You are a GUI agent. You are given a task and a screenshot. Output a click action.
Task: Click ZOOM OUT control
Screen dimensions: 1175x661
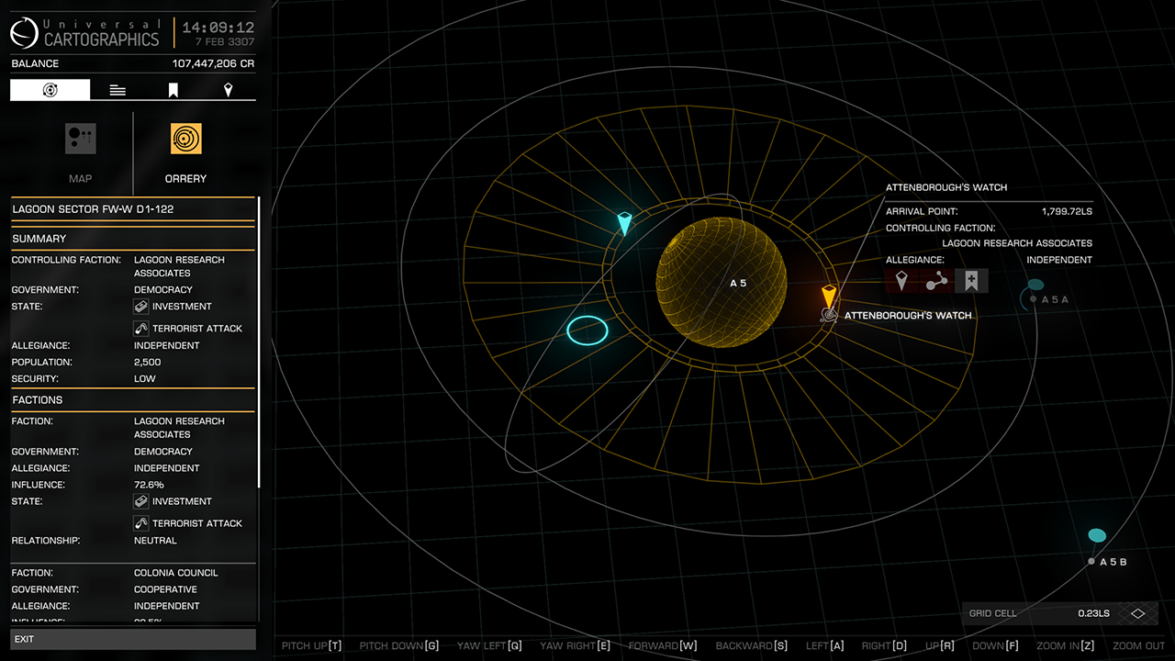(1138, 645)
